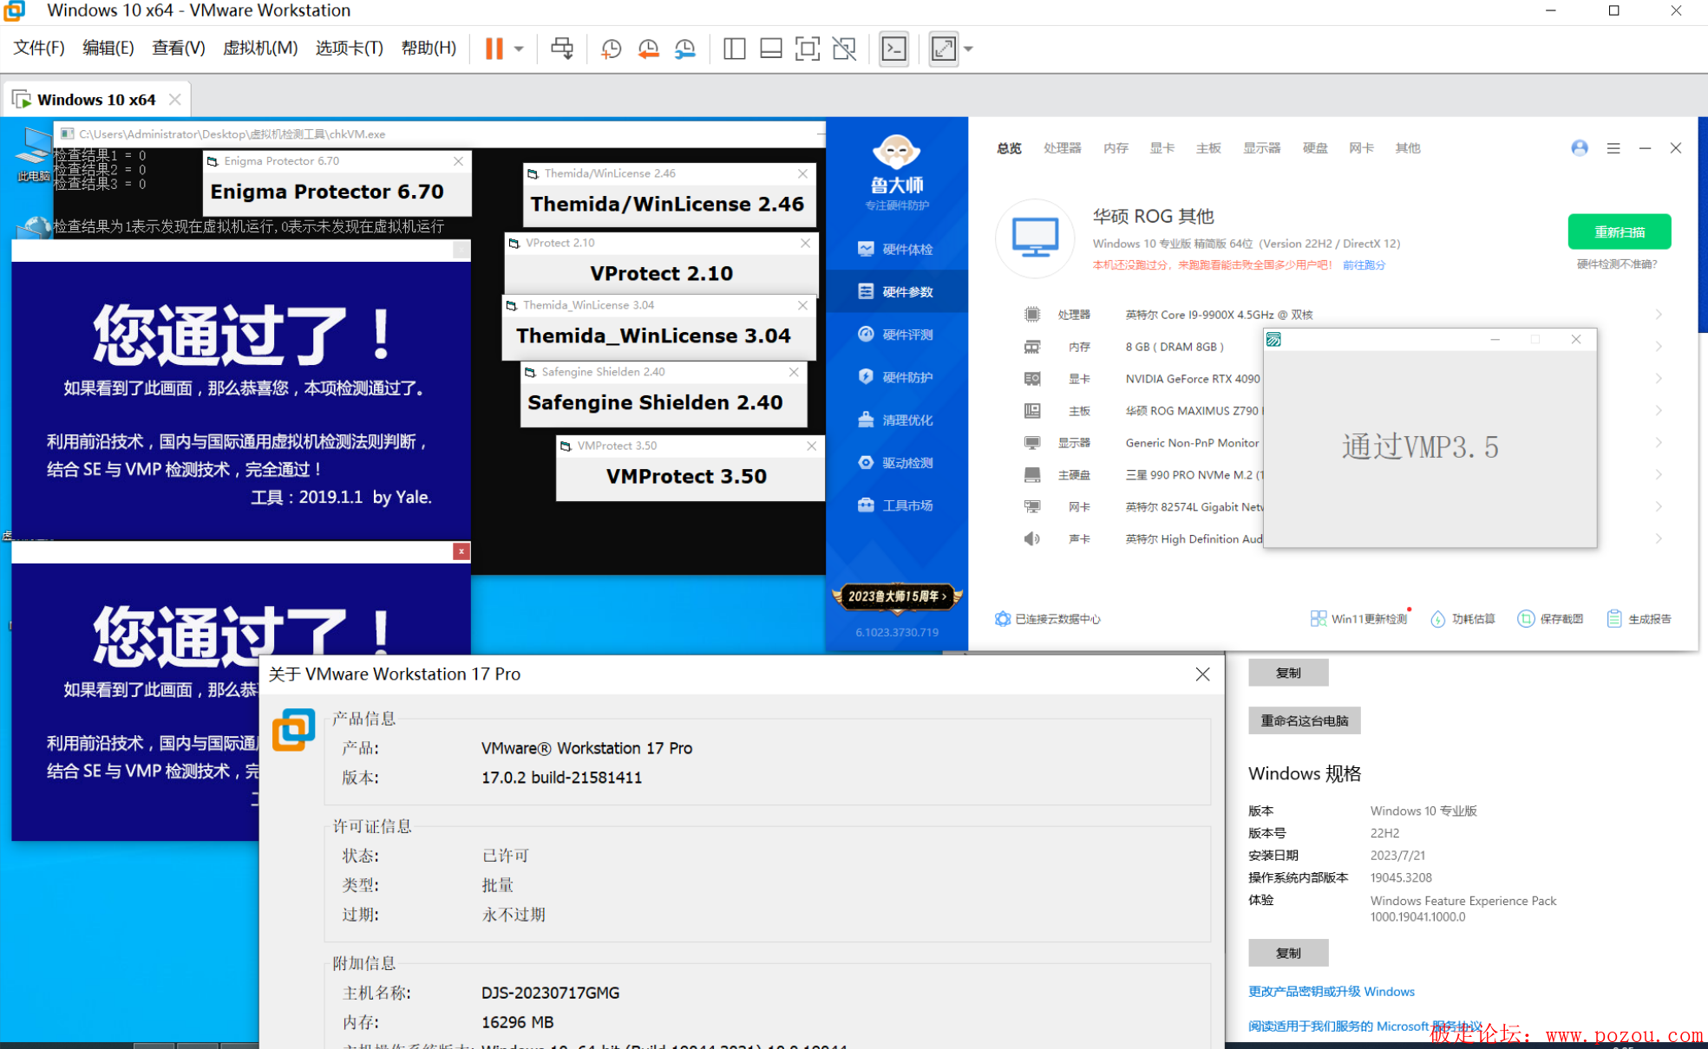Click Win11更新检测 in Ludashi footer
Screen dimensions: 1708x1049
(1359, 619)
